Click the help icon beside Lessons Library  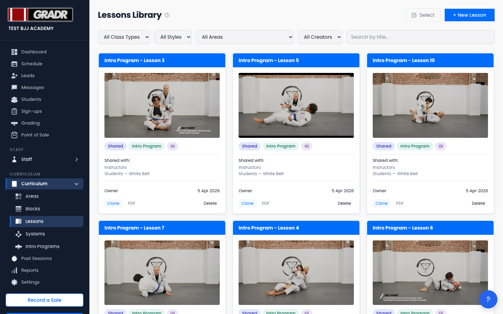[167, 15]
